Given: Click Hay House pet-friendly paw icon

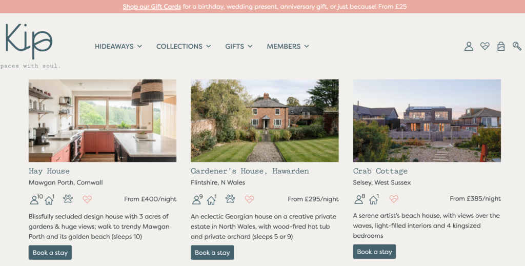Looking at the screenshot, I should pyautogui.click(x=68, y=199).
